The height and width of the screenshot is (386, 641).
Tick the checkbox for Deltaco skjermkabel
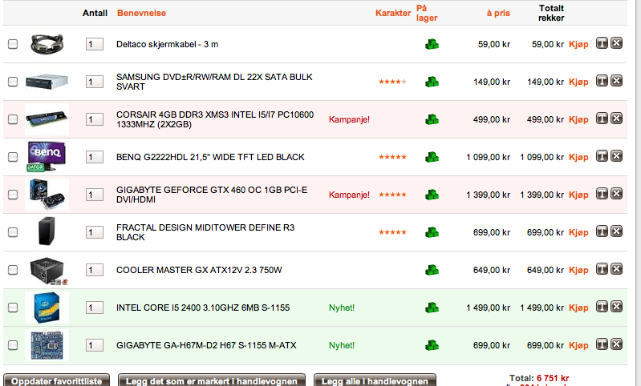pyautogui.click(x=13, y=44)
